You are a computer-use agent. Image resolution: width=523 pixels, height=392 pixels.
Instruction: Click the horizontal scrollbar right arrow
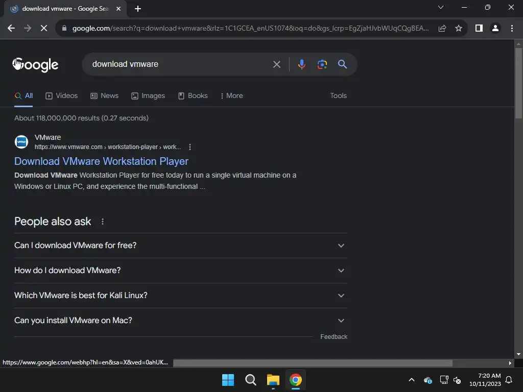510,363
